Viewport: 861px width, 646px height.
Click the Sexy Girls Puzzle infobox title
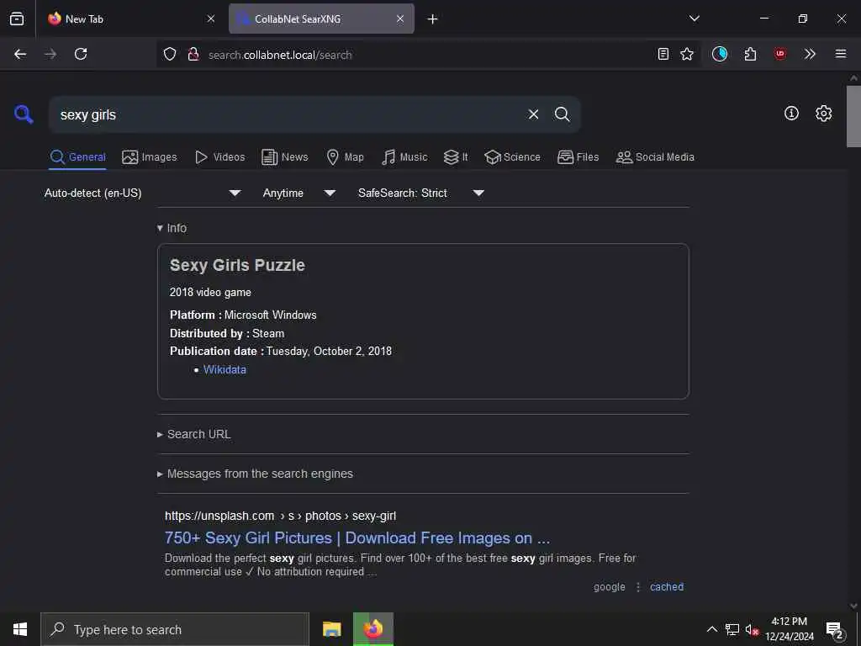click(237, 265)
